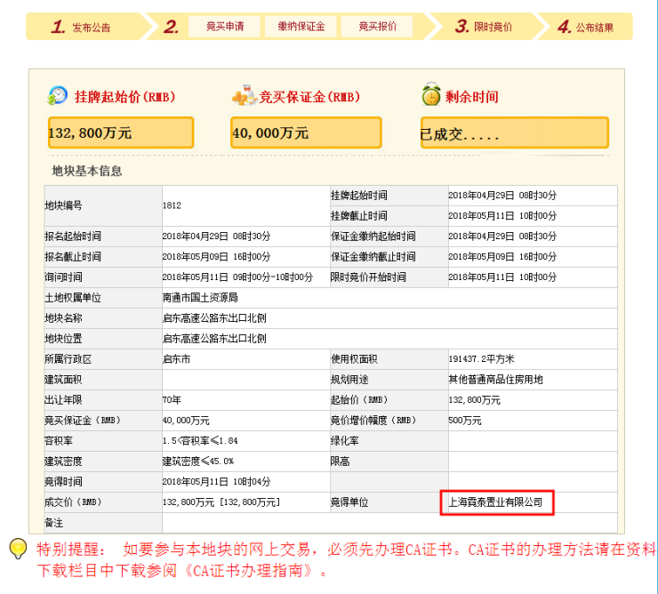Click the 地块基本信息 section heading

[86, 171]
